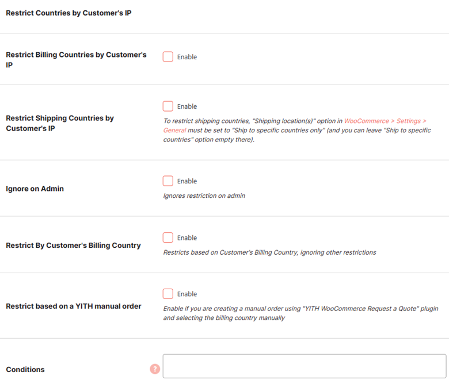Click the Restrict based on a YITH manual order title

coord(74,306)
